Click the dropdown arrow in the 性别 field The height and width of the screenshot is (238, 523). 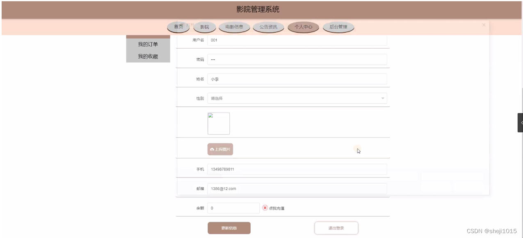point(383,98)
